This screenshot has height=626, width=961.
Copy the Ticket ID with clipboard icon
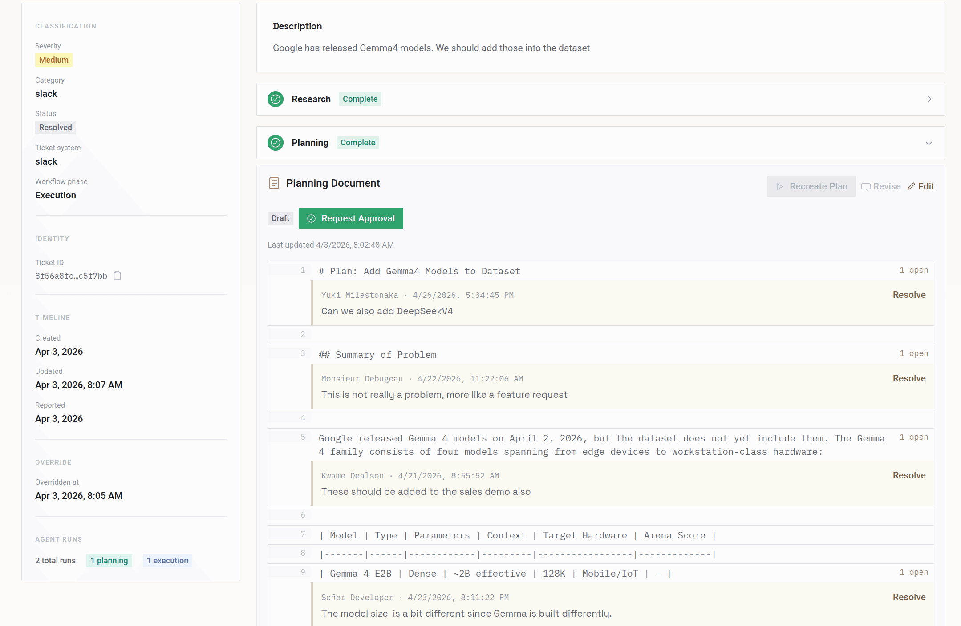point(118,276)
